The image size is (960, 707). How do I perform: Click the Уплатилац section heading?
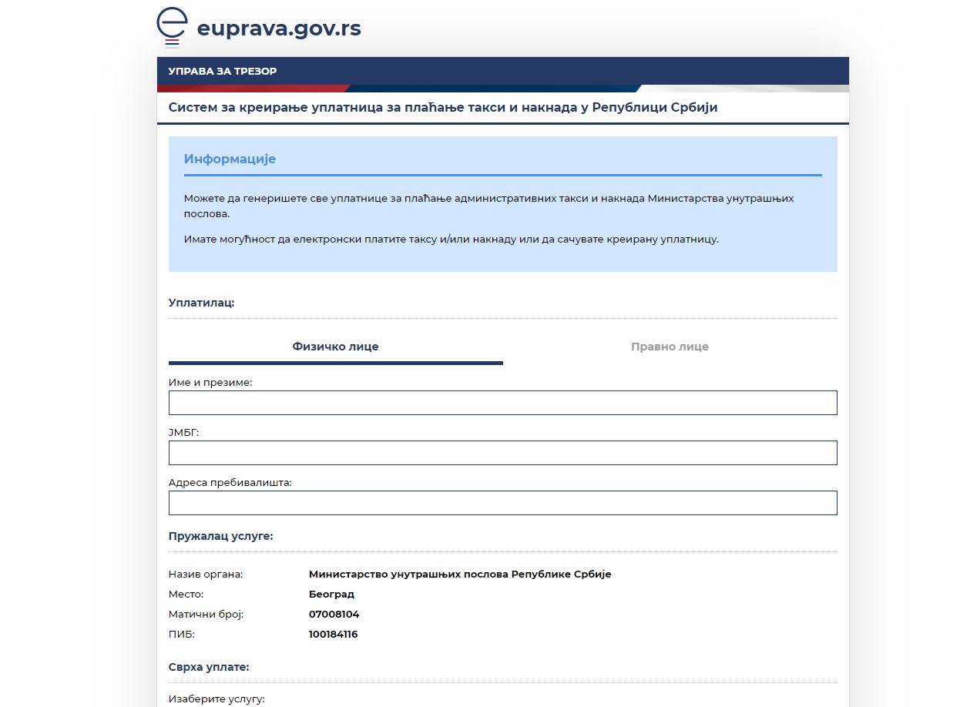click(201, 303)
